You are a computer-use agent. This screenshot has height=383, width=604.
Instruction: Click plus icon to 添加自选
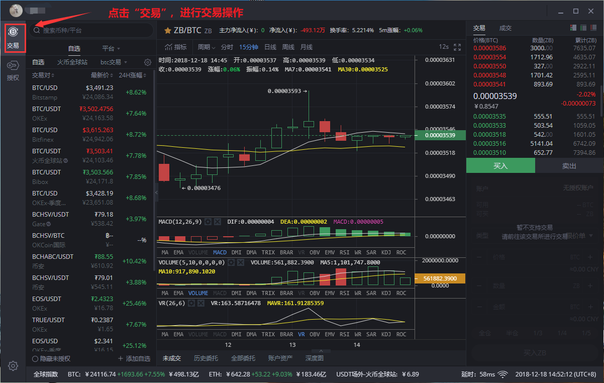pos(121,359)
